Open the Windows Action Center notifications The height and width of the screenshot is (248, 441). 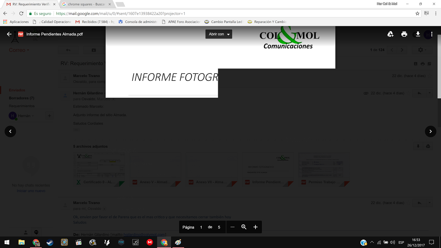[432, 242]
